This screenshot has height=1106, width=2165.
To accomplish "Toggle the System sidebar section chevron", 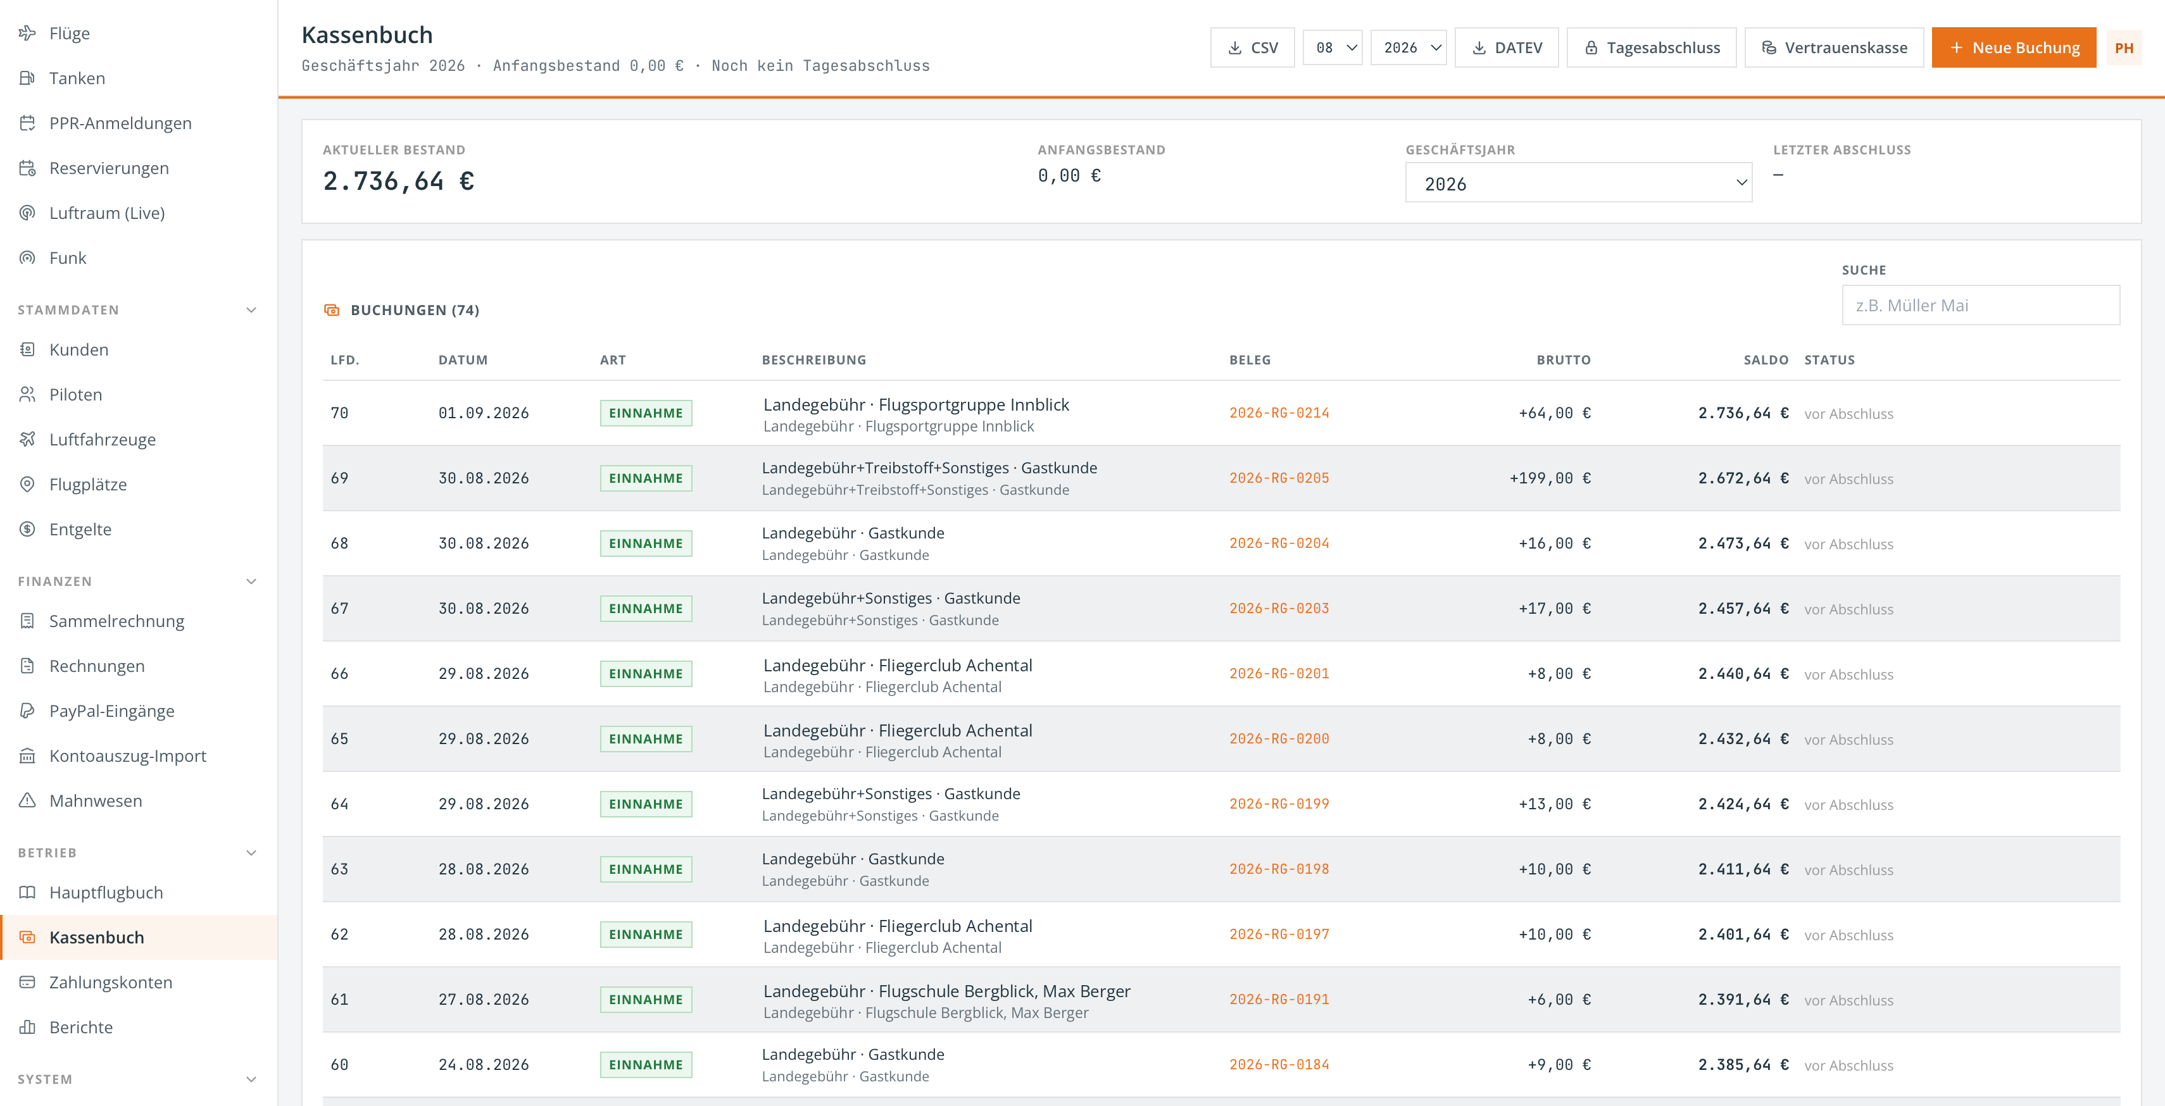I will [251, 1079].
